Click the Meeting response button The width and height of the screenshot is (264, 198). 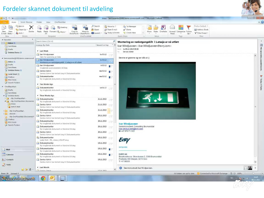coord(62,27)
